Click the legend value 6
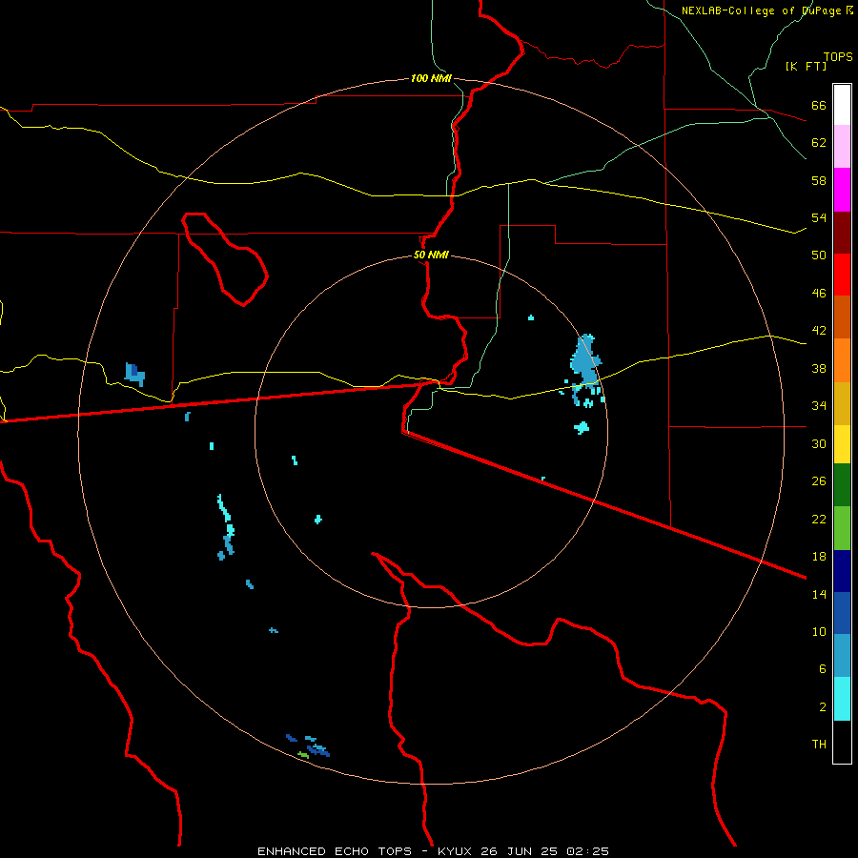 pos(822,668)
